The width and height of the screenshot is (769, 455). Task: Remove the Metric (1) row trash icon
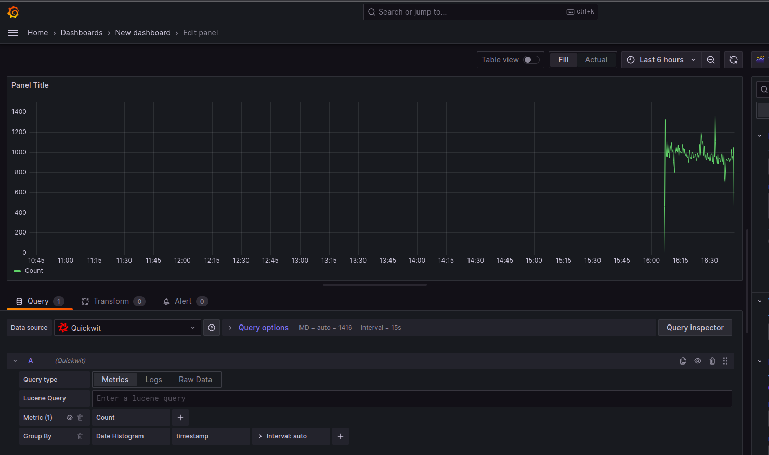pos(80,418)
